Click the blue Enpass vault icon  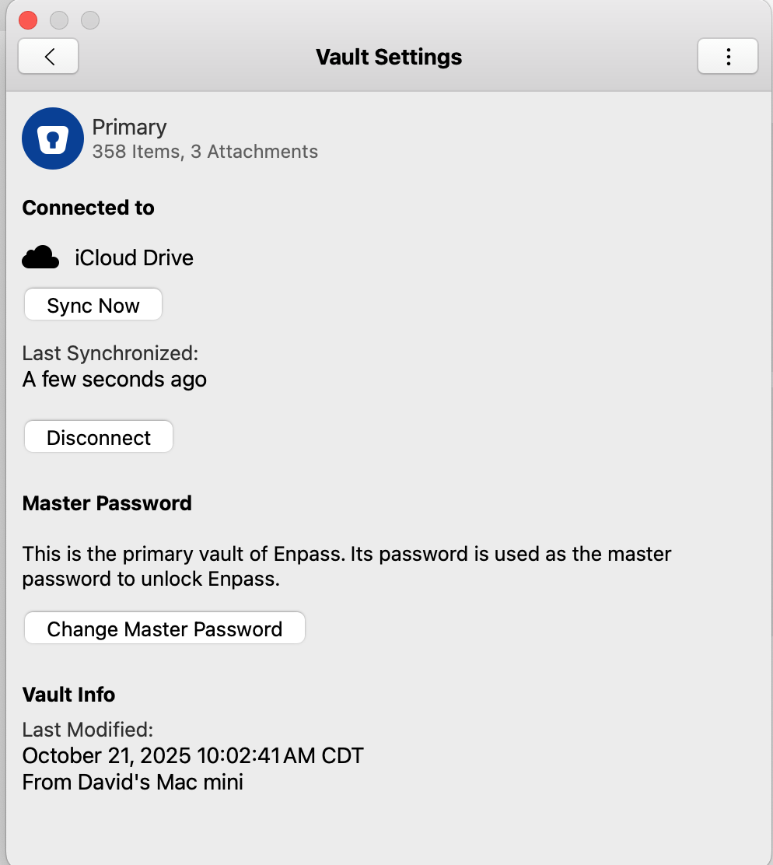(53, 138)
